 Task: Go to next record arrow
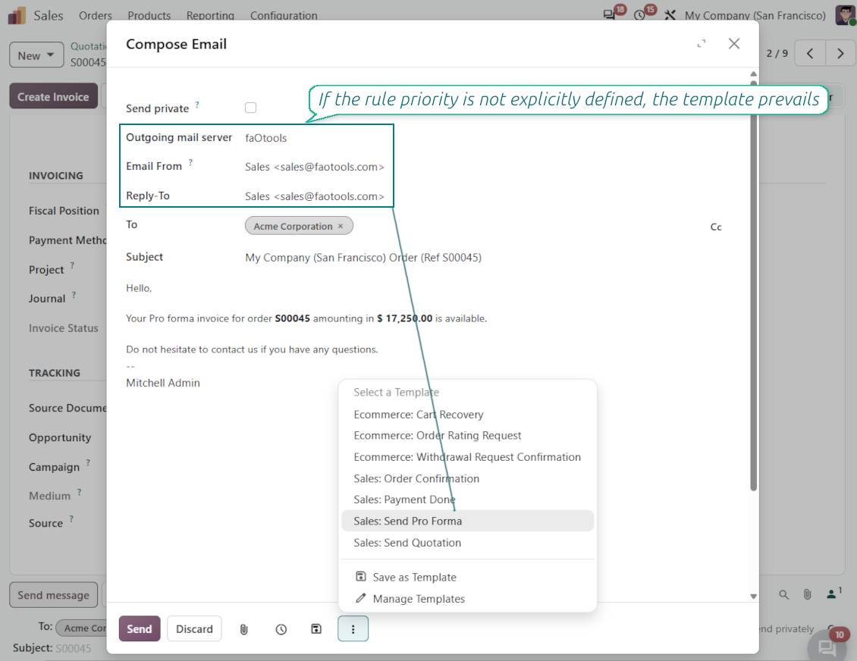pyautogui.click(x=840, y=54)
